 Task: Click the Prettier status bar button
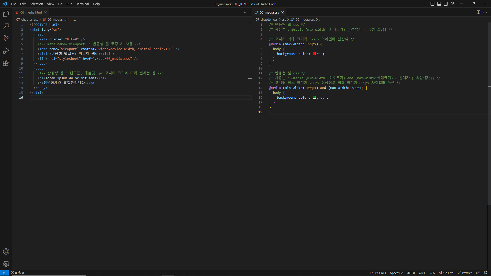[465, 273]
